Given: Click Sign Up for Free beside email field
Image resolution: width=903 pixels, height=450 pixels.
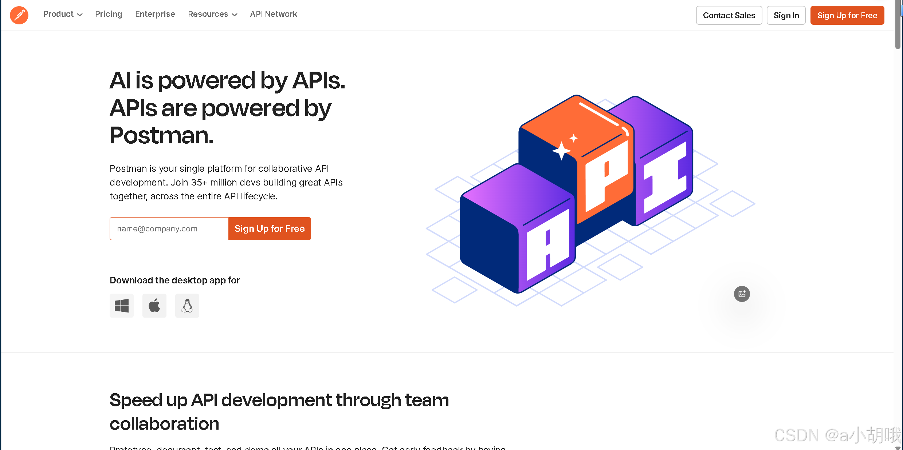Looking at the screenshot, I should click(x=270, y=228).
